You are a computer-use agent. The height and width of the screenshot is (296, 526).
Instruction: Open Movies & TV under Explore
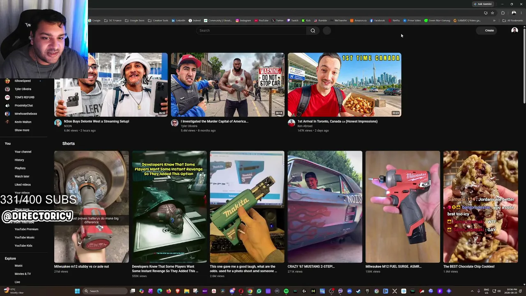point(23,274)
